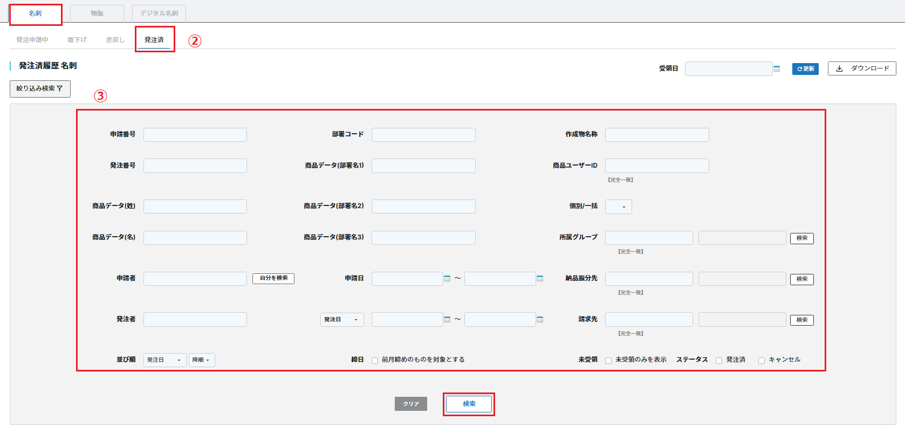
Task: Tick the 発注済 status checkbox
Action: (719, 361)
